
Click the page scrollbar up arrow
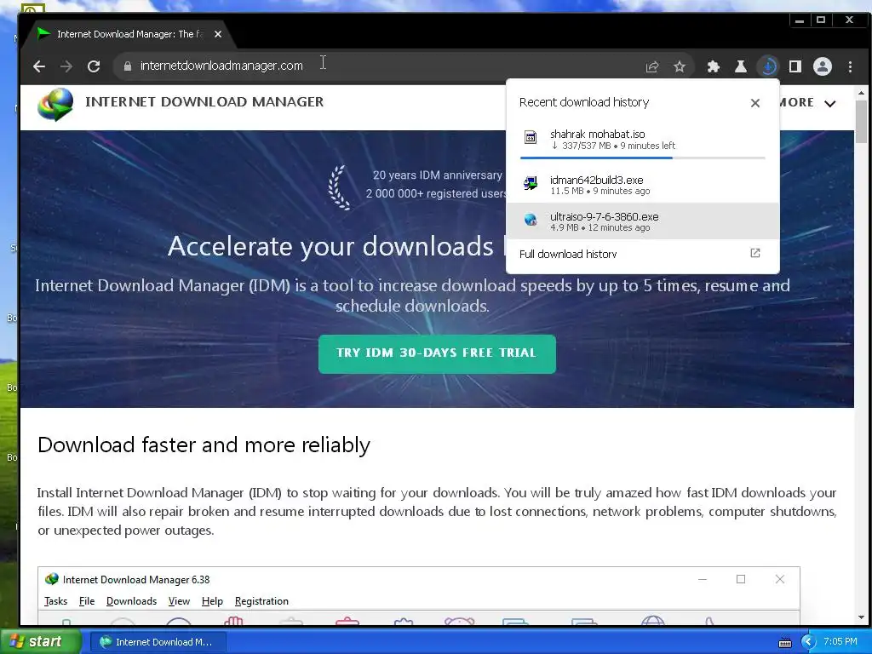[861, 93]
